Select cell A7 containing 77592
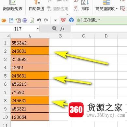The height and width of the screenshot is (127, 127). point(30,92)
